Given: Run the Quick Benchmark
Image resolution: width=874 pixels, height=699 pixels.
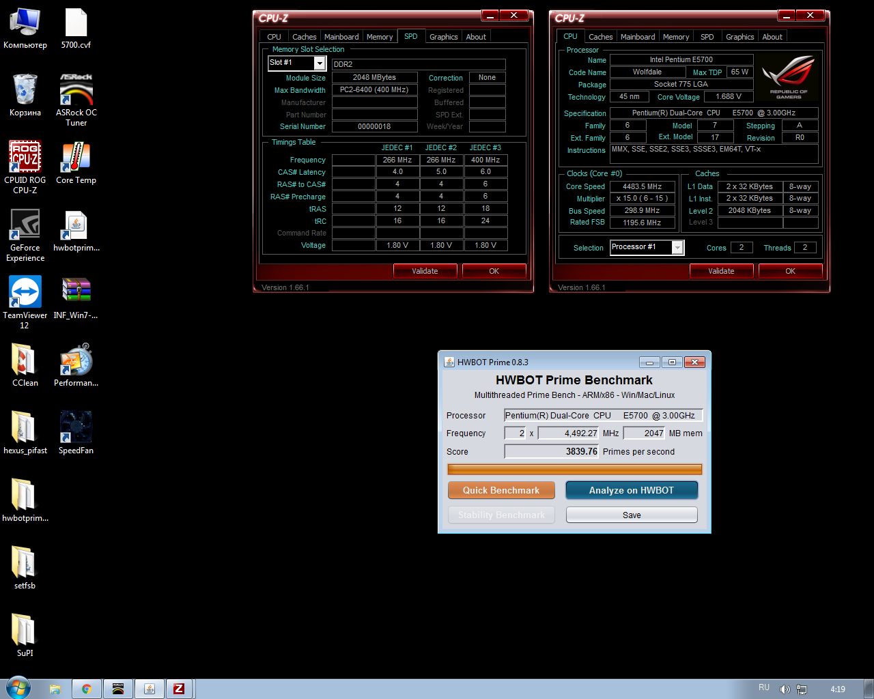Looking at the screenshot, I should click(x=501, y=490).
